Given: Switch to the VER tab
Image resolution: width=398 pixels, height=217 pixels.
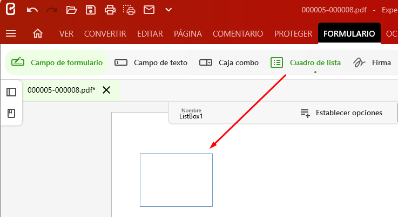Looking at the screenshot, I should [x=66, y=34].
